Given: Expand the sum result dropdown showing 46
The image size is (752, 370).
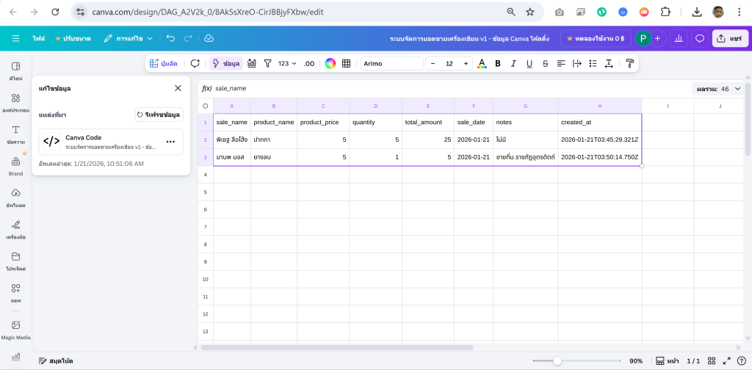Looking at the screenshot, I should tap(720, 89).
